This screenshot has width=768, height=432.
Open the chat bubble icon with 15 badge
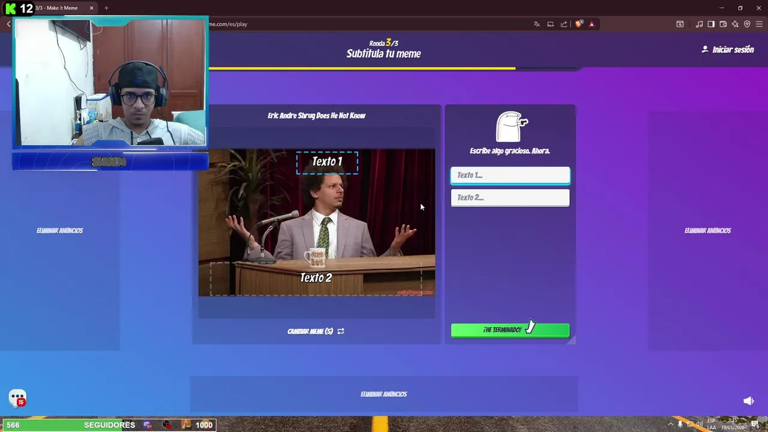pos(17,398)
